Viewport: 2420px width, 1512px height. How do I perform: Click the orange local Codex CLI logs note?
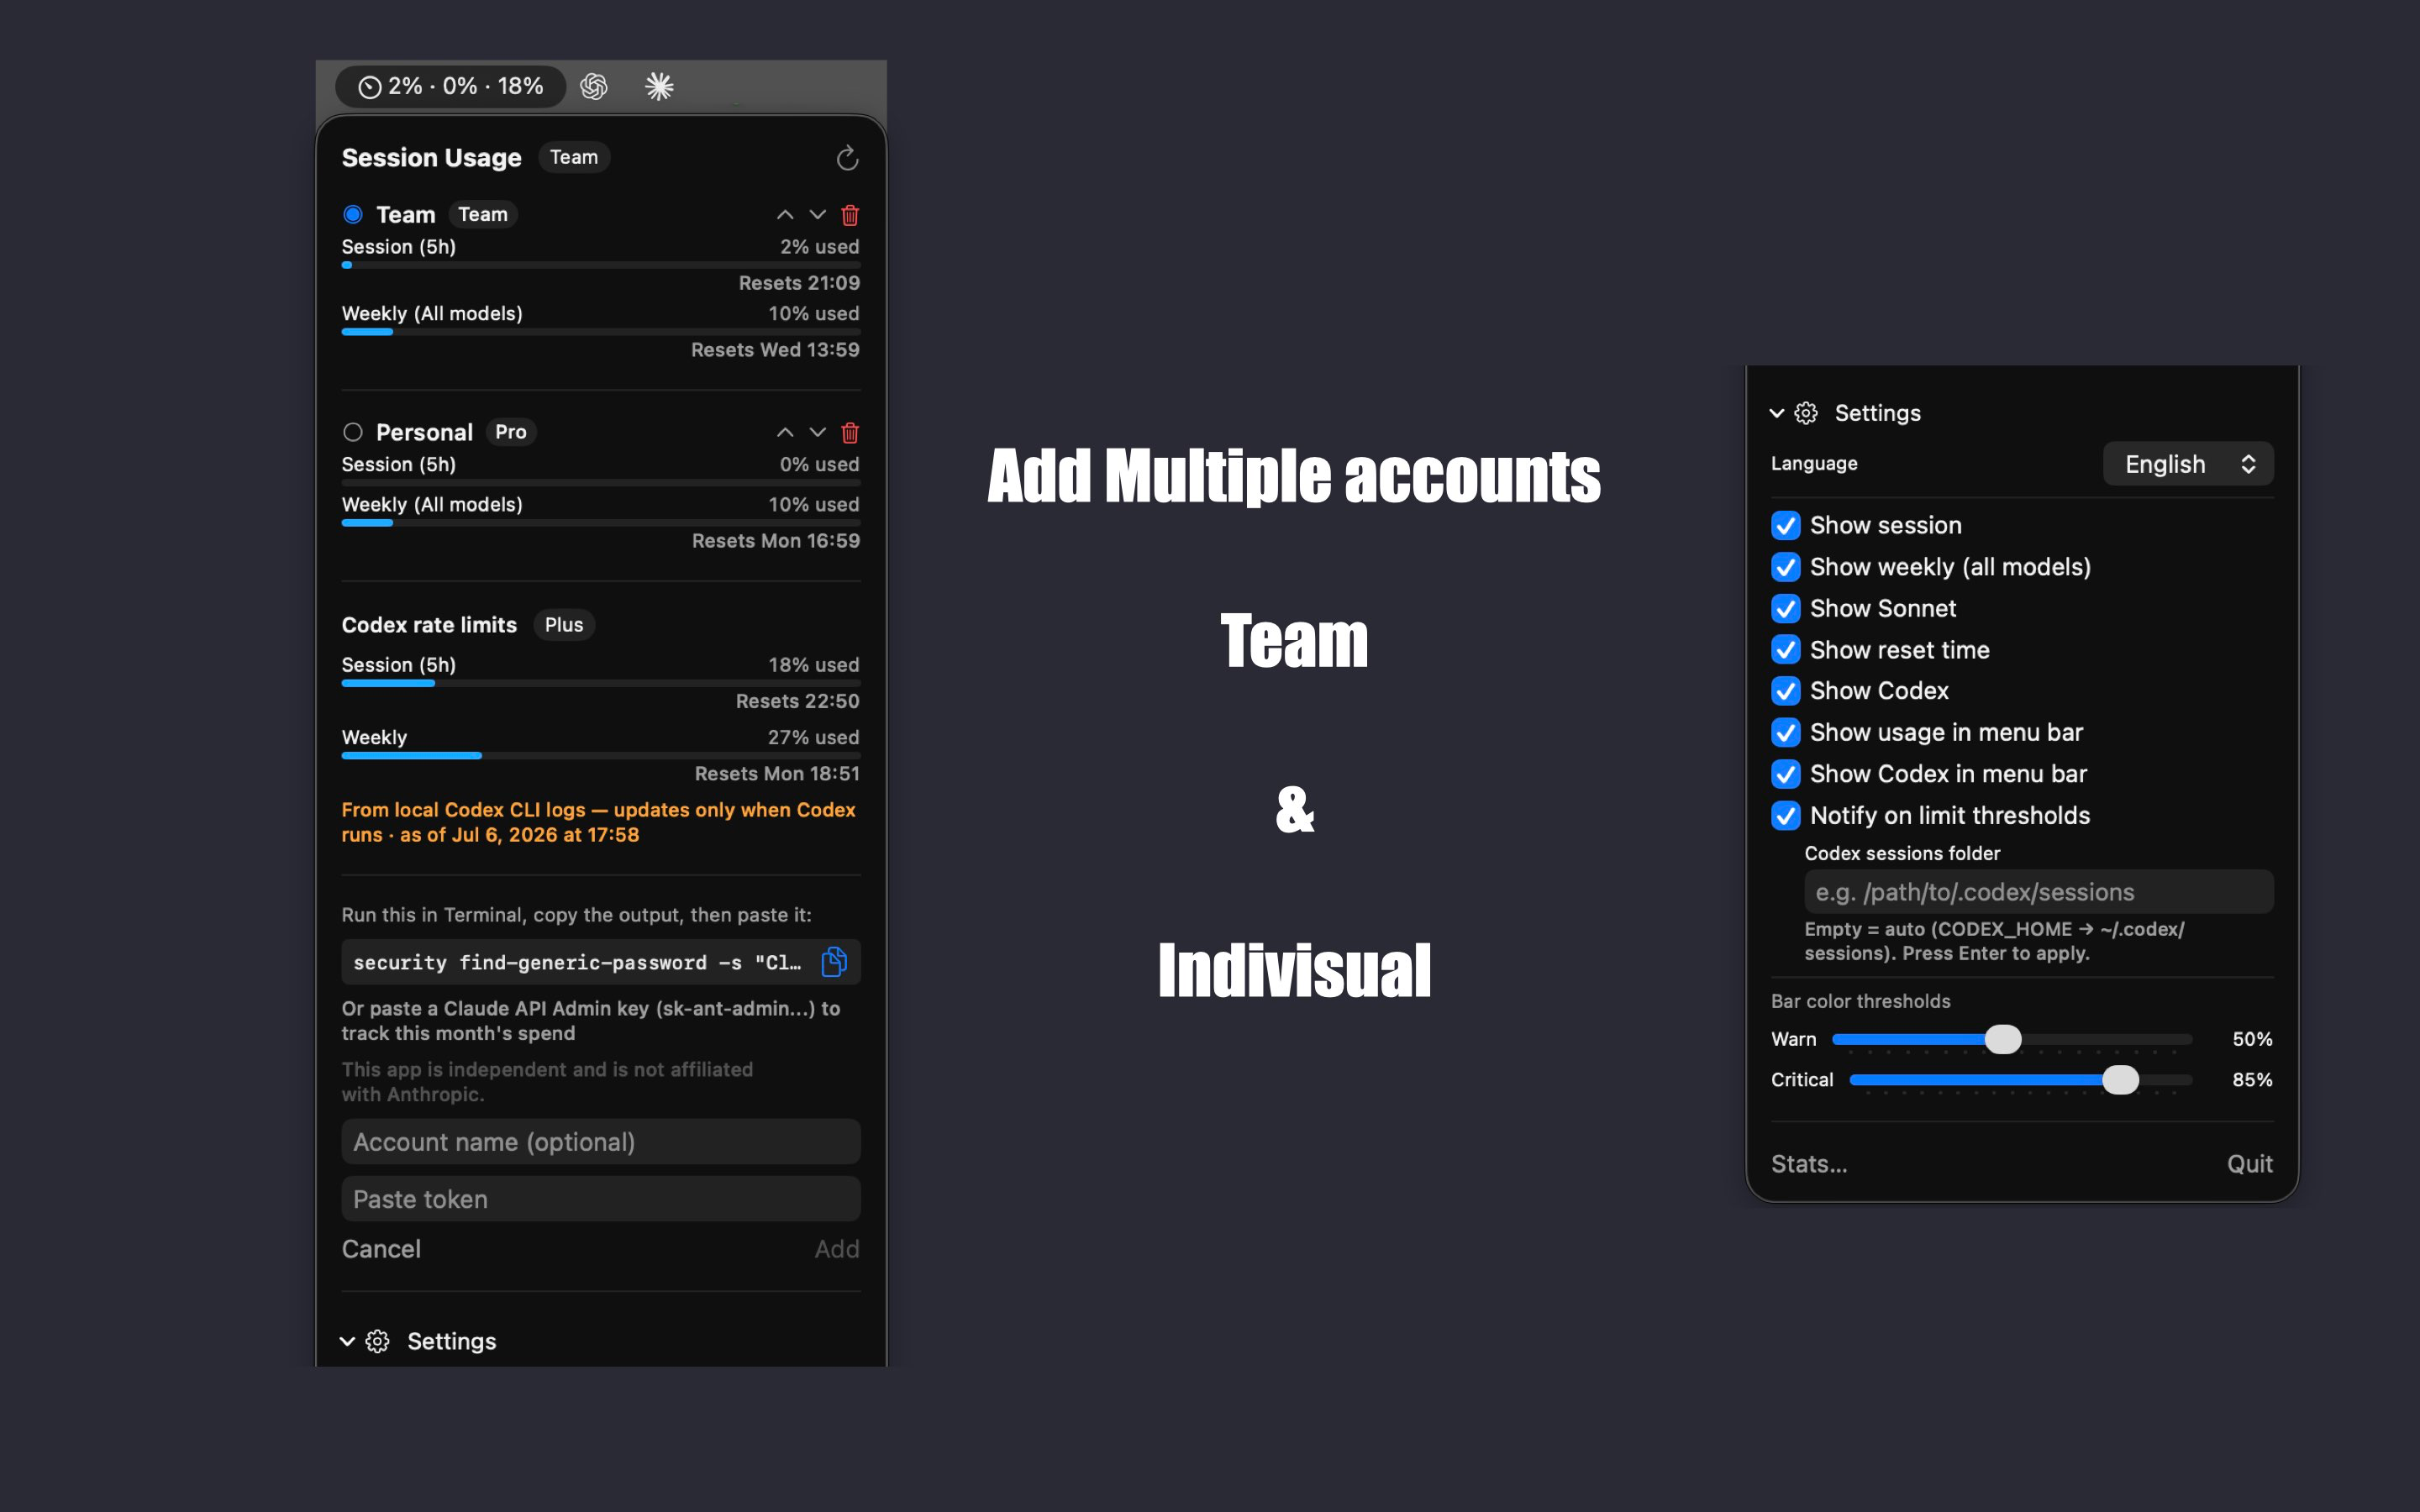(599, 822)
